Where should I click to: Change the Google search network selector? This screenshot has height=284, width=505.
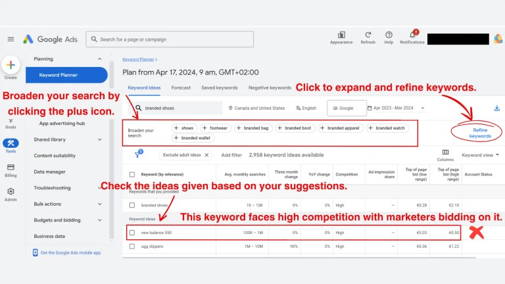click(347, 108)
